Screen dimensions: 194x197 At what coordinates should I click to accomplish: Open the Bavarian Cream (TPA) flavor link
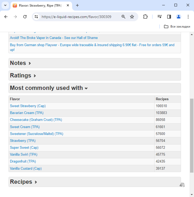coord(27,113)
